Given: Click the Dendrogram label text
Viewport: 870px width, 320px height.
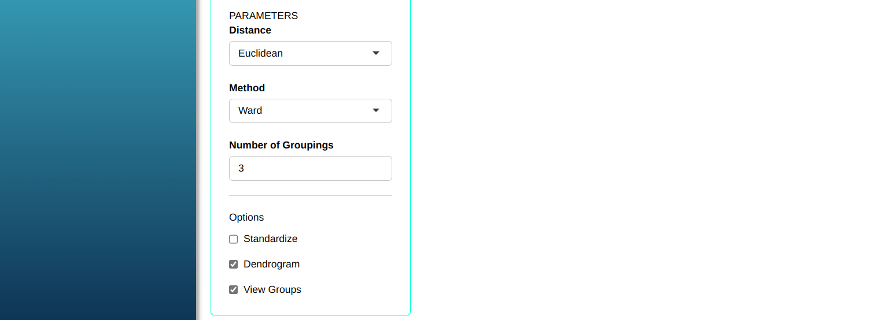Looking at the screenshot, I should click(271, 265).
